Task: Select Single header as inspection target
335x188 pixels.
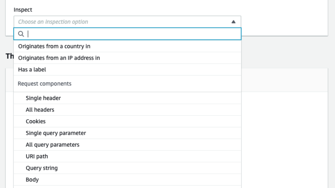Action: click(42, 98)
